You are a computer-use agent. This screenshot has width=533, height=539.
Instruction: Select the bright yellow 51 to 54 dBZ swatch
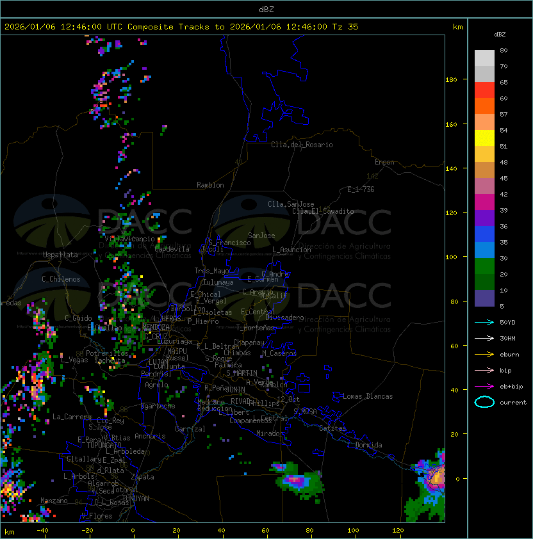(484, 138)
